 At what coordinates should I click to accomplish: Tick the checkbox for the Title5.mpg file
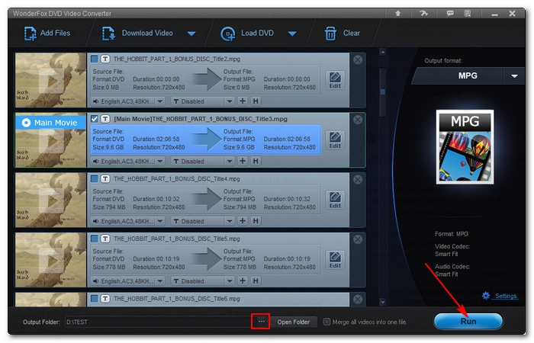coord(95,239)
